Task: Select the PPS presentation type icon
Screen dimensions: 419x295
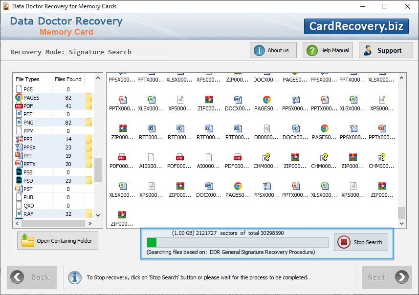Action: tap(19, 139)
